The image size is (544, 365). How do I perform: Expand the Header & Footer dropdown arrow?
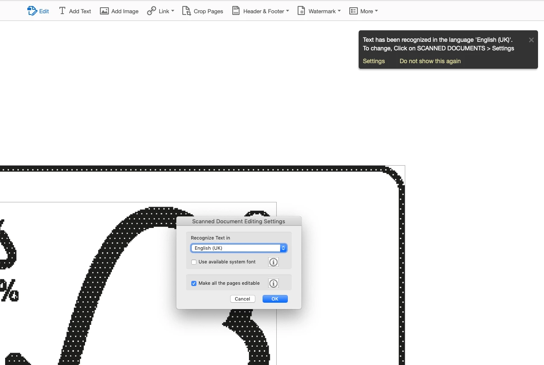coord(287,11)
